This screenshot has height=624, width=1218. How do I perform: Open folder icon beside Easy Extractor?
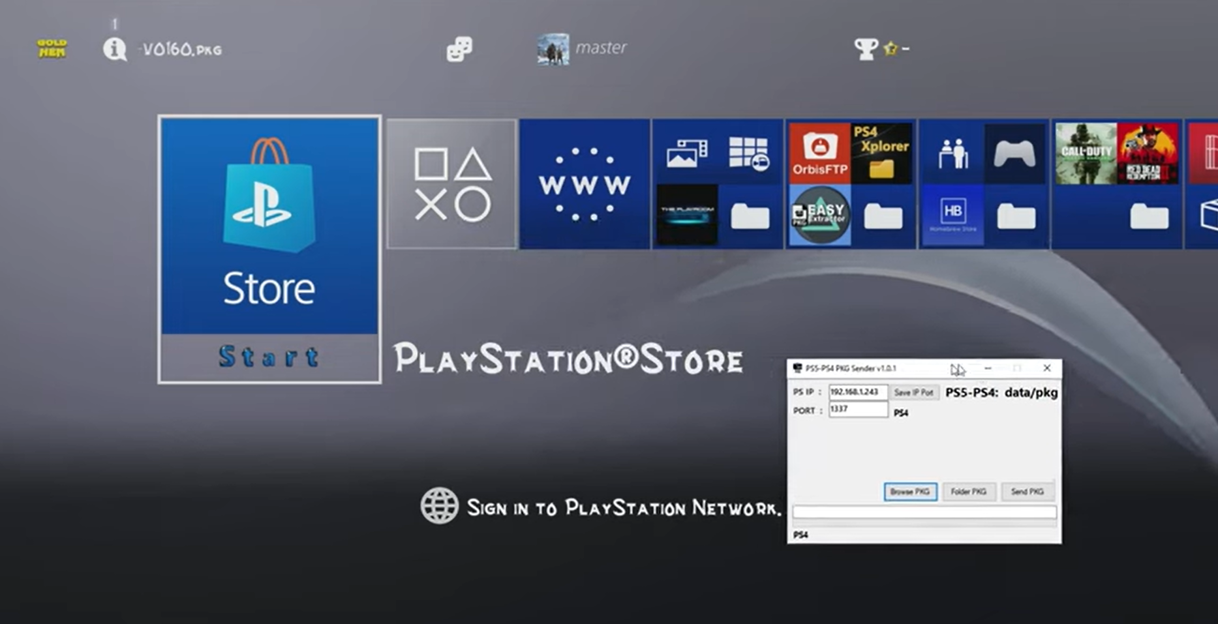coord(883,216)
